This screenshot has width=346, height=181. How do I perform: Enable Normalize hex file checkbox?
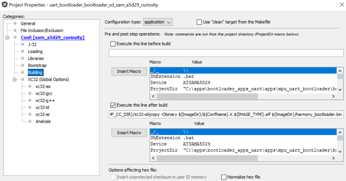pos(223,177)
